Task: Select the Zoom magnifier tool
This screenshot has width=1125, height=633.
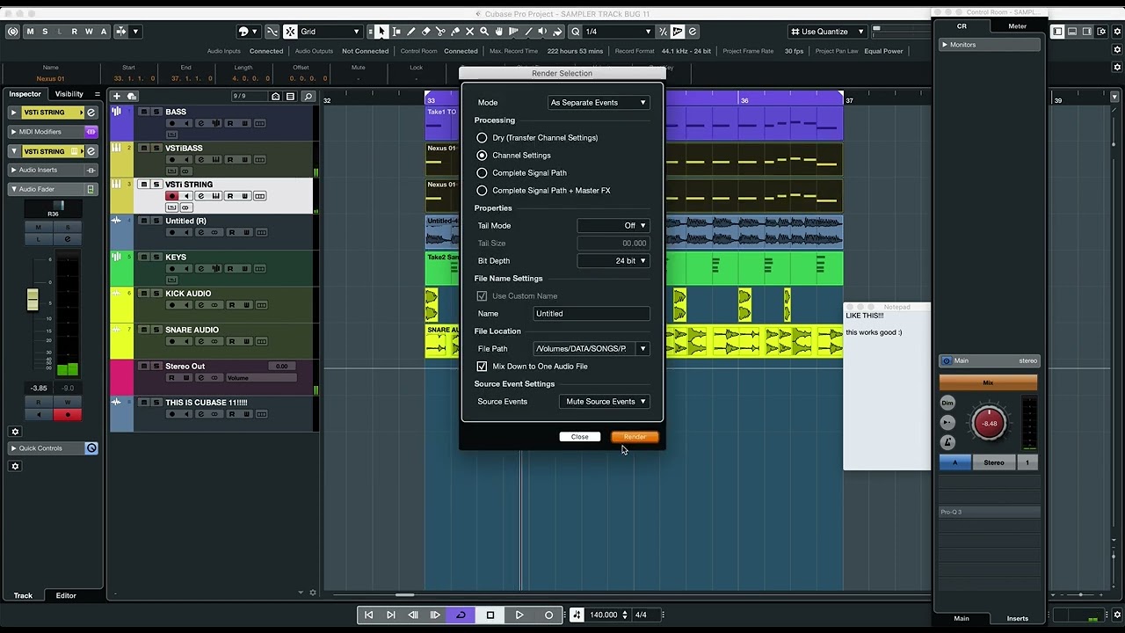Action: 484,32
